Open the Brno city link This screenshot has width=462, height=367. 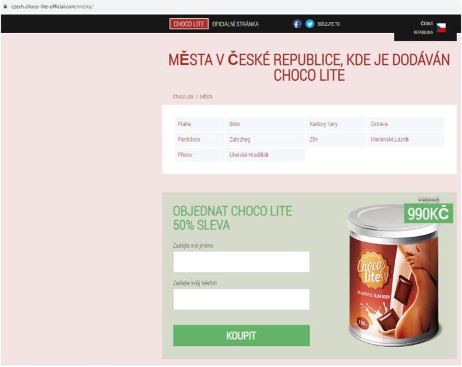pyautogui.click(x=234, y=124)
